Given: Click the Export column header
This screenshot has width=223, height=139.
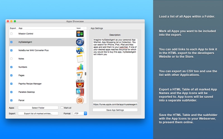Looking at the screenshot, I should click(13, 28).
